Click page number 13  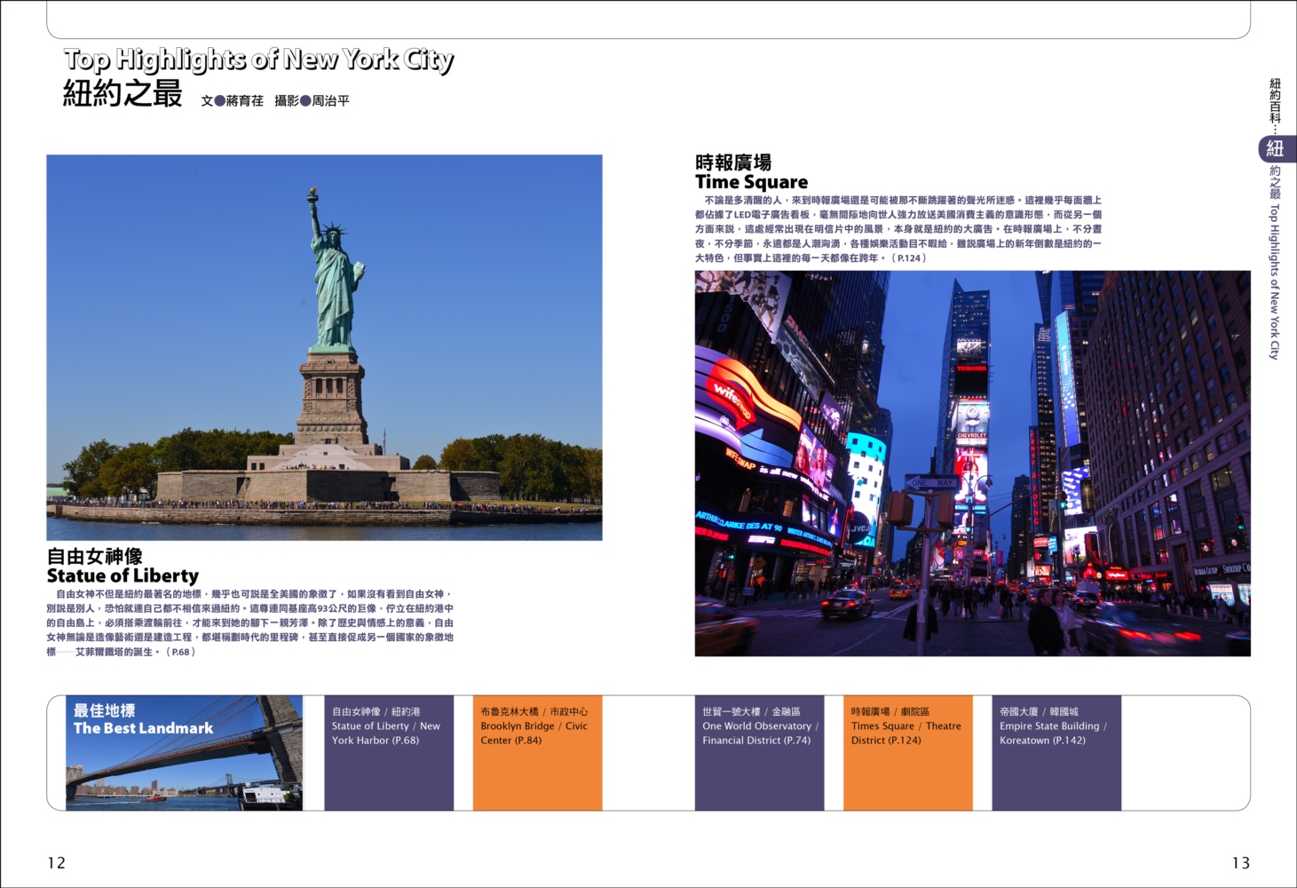(1240, 862)
